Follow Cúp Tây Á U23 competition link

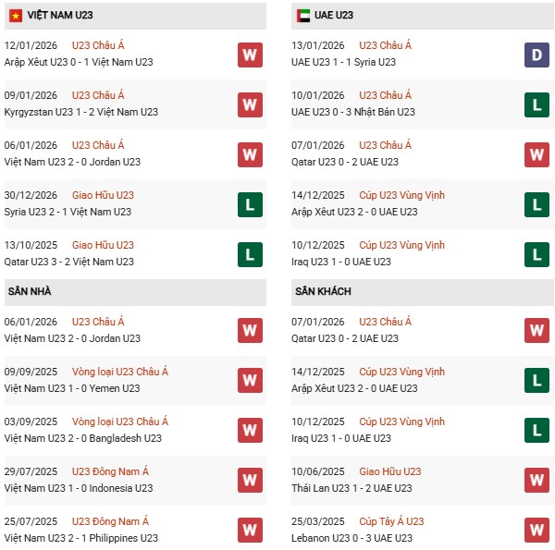(392, 521)
